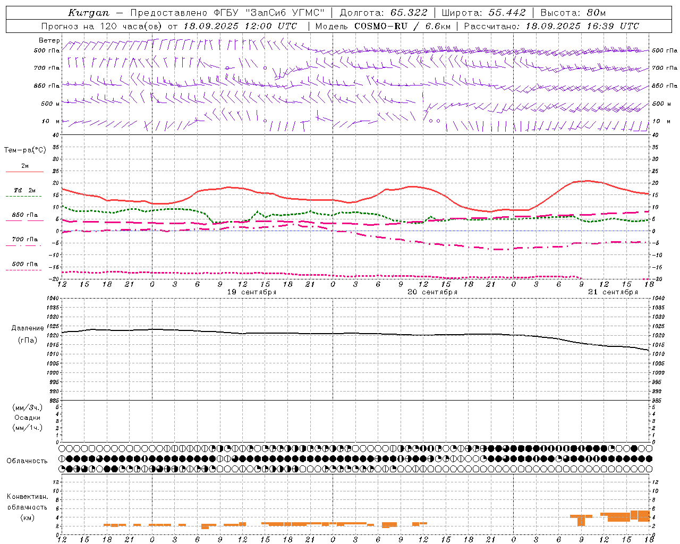Click the "Тем-ра(°C)" temperature label
Screen dimensions: 680x544
point(25,150)
